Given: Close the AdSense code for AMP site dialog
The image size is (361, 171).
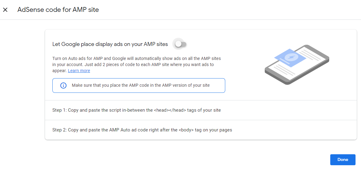Looking at the screenshot, I should click(x=5, y=10).
